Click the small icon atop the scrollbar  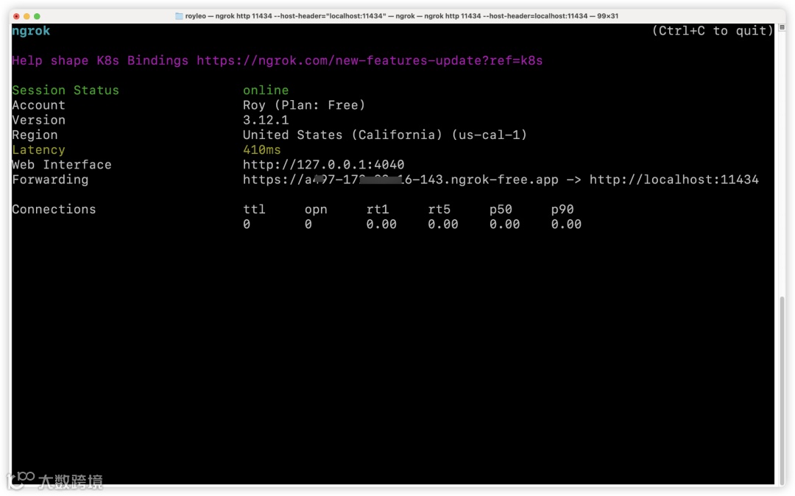(x=782, y=28)
